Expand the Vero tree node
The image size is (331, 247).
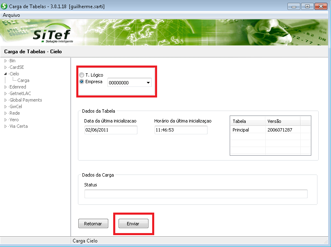click(6, 120)
